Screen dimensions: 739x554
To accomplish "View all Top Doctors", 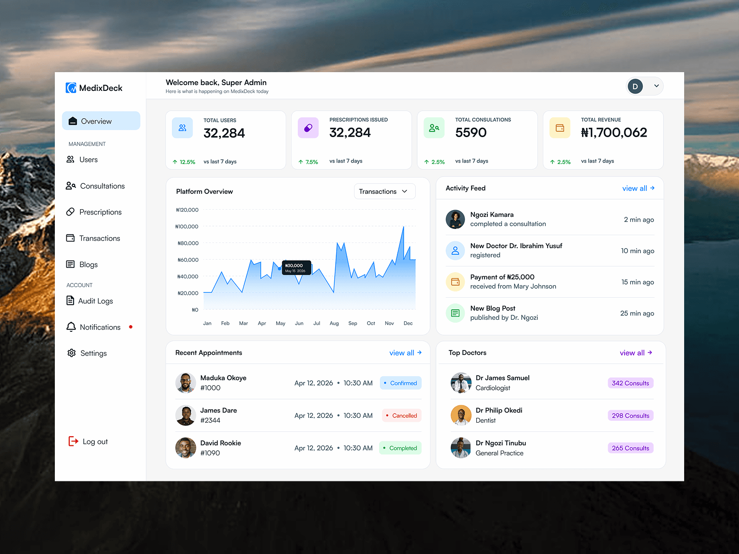I will pyautogui.click(x=636, y=353).
